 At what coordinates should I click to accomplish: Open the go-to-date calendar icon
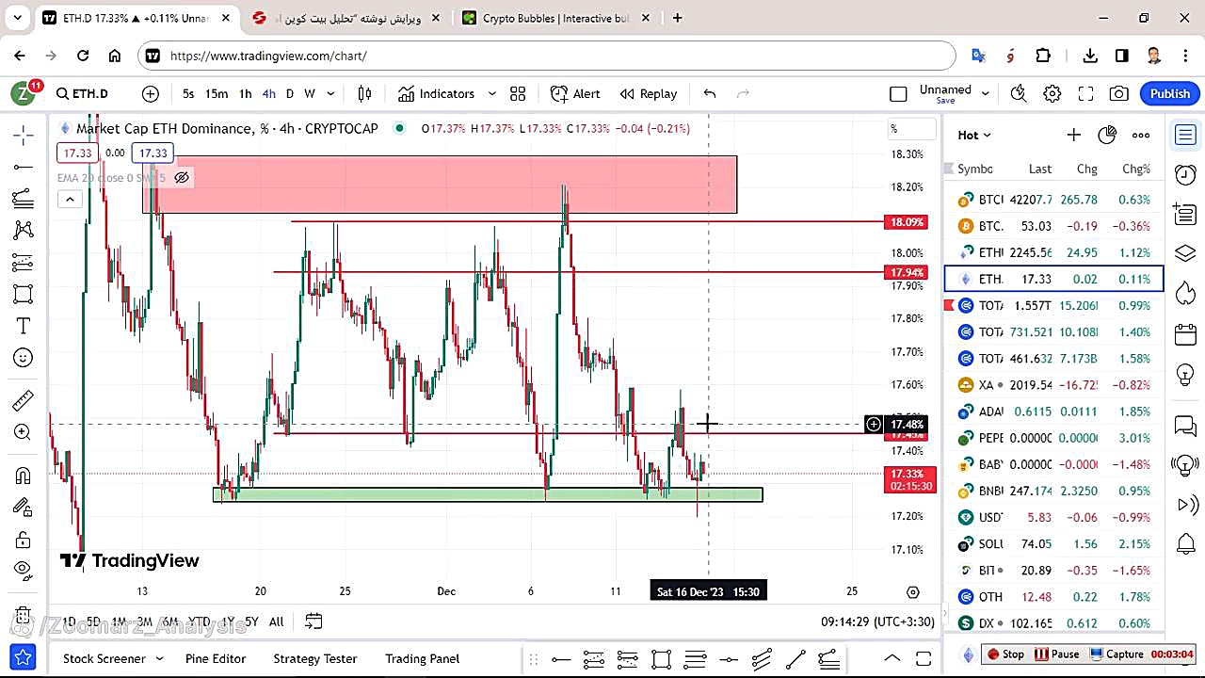point(313,621)
